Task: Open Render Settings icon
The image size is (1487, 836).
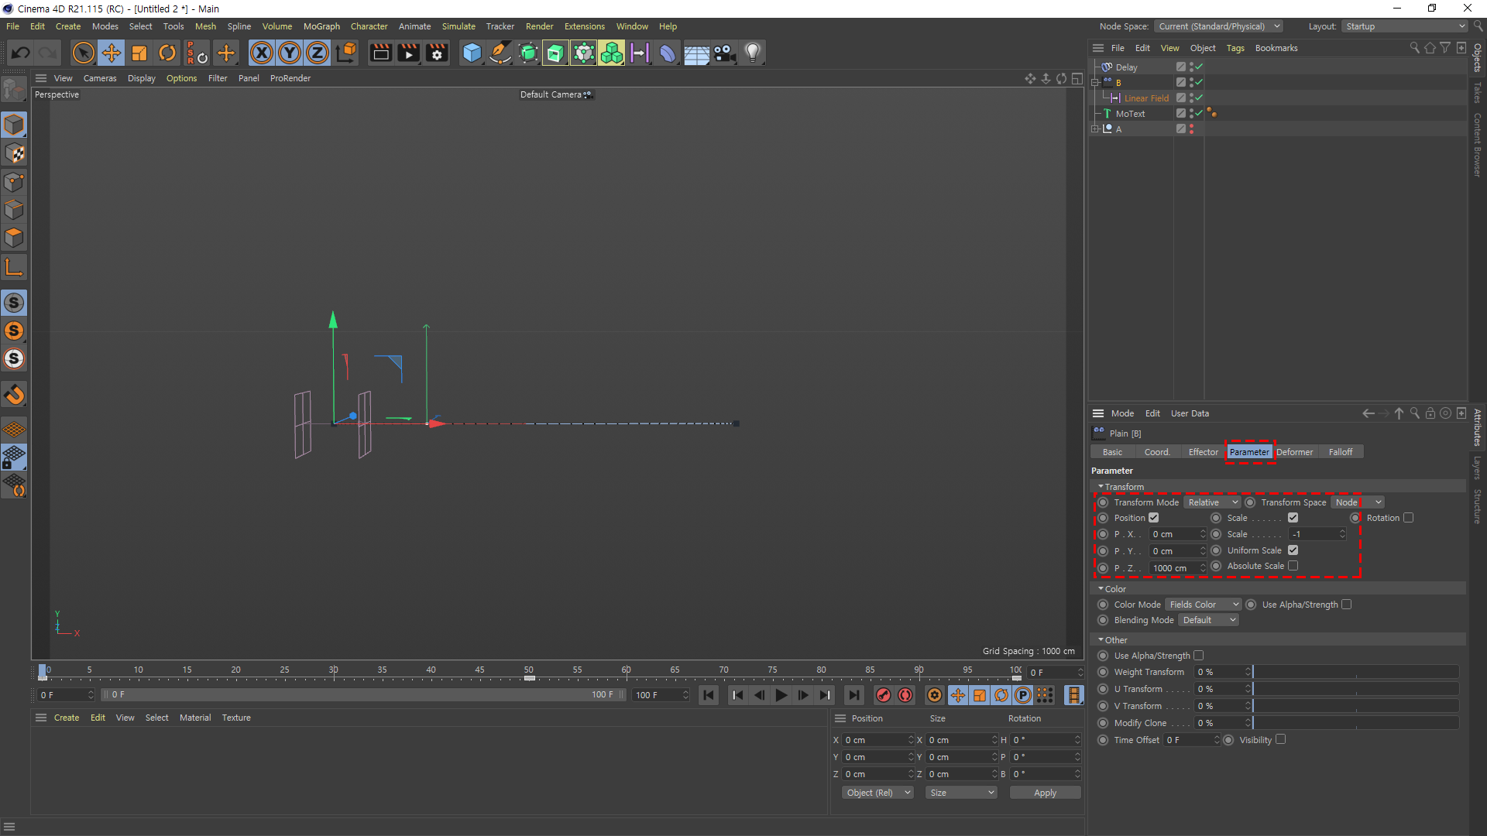Action: (x=437, y=53)
